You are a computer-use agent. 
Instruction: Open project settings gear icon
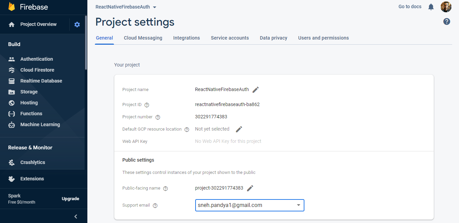(77, 25)
